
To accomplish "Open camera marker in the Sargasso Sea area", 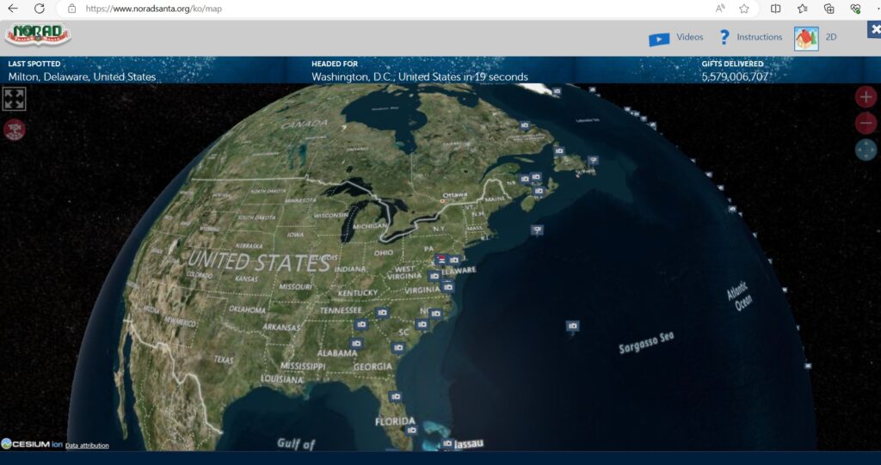I will coord(572,327).
